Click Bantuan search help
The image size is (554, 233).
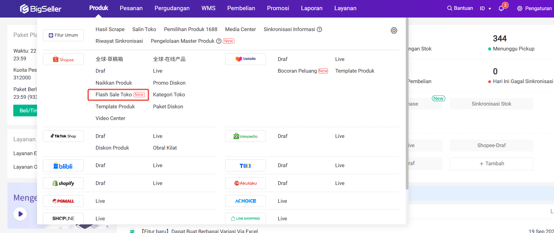point(460,8)
